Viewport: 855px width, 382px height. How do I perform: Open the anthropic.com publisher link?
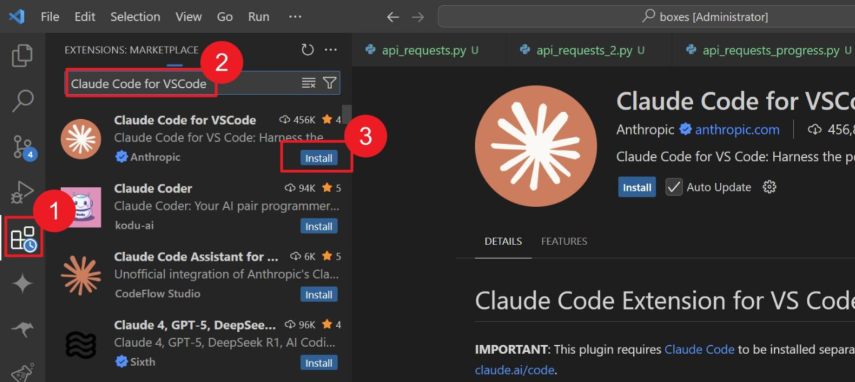click(737, 129)
